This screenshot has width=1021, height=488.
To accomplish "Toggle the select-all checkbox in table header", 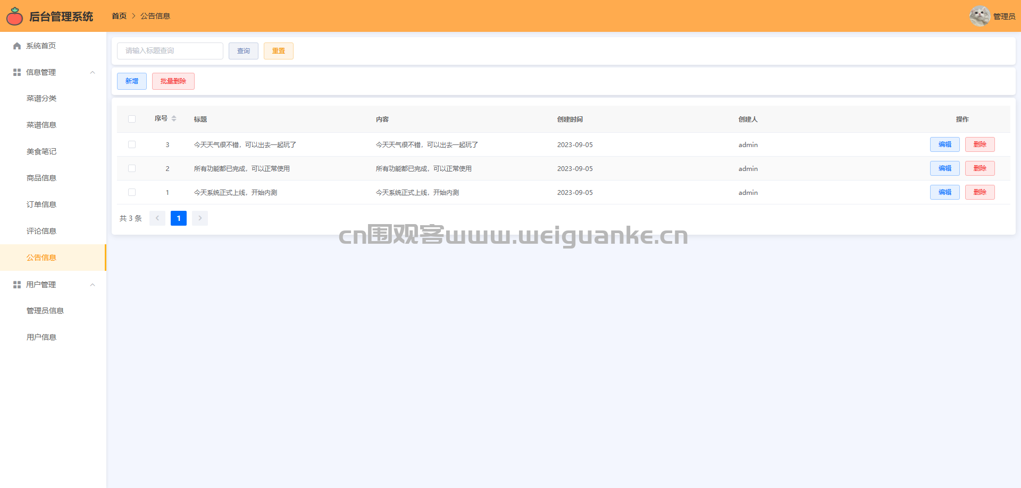I will tap(132, 119).
